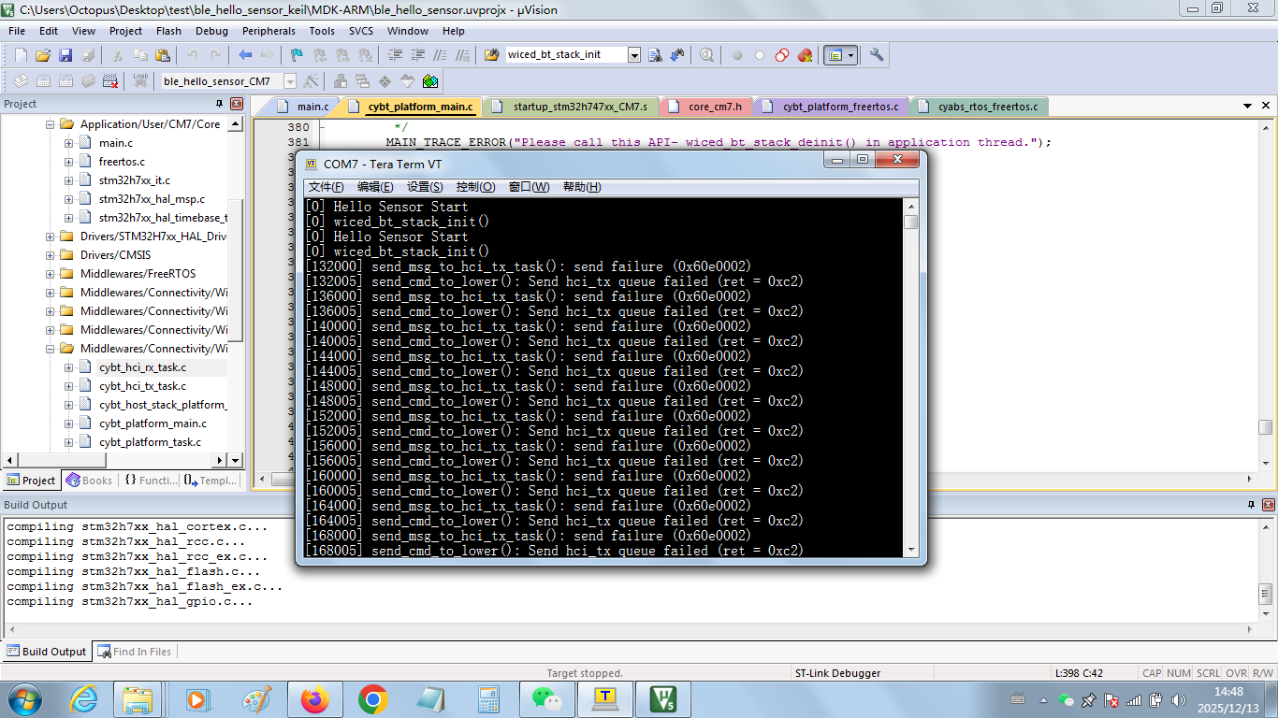The image size is (1278, 718).
Task: Toggle the bookmark flag icon in toolbar
Action: (x=297, y=55)
